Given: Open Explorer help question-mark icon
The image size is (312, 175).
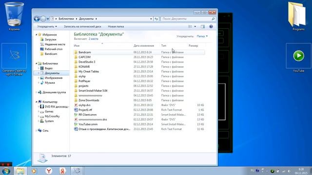Looking at the screenshot, I should click(211, 26).
